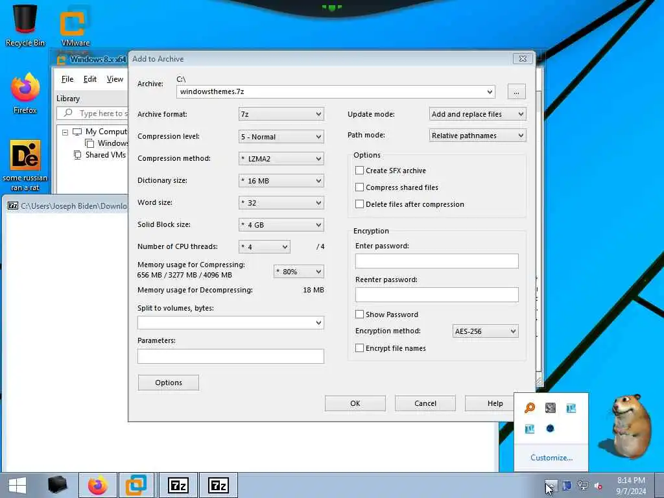The image size is (664, 498).
Task: Open the Word size dropdown showing 32
Action: 281,202
